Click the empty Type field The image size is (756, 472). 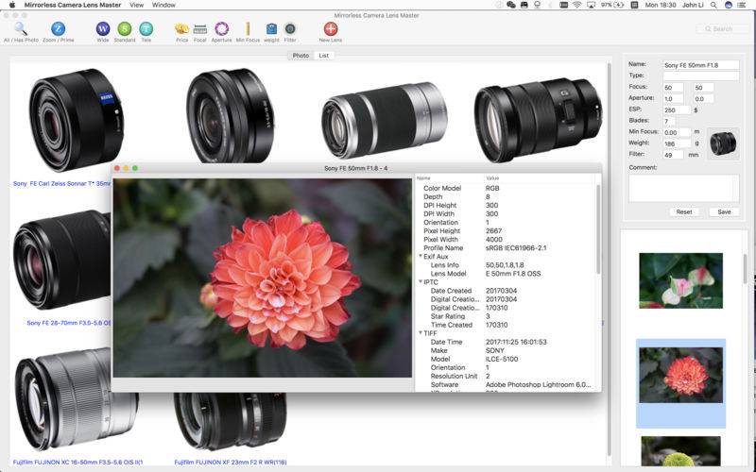coord(700,76)
